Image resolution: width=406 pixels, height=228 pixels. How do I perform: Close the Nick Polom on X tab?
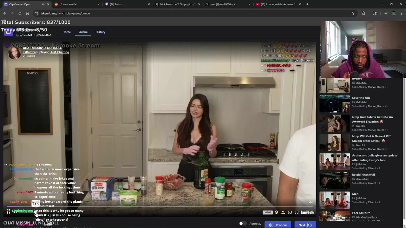199,4
